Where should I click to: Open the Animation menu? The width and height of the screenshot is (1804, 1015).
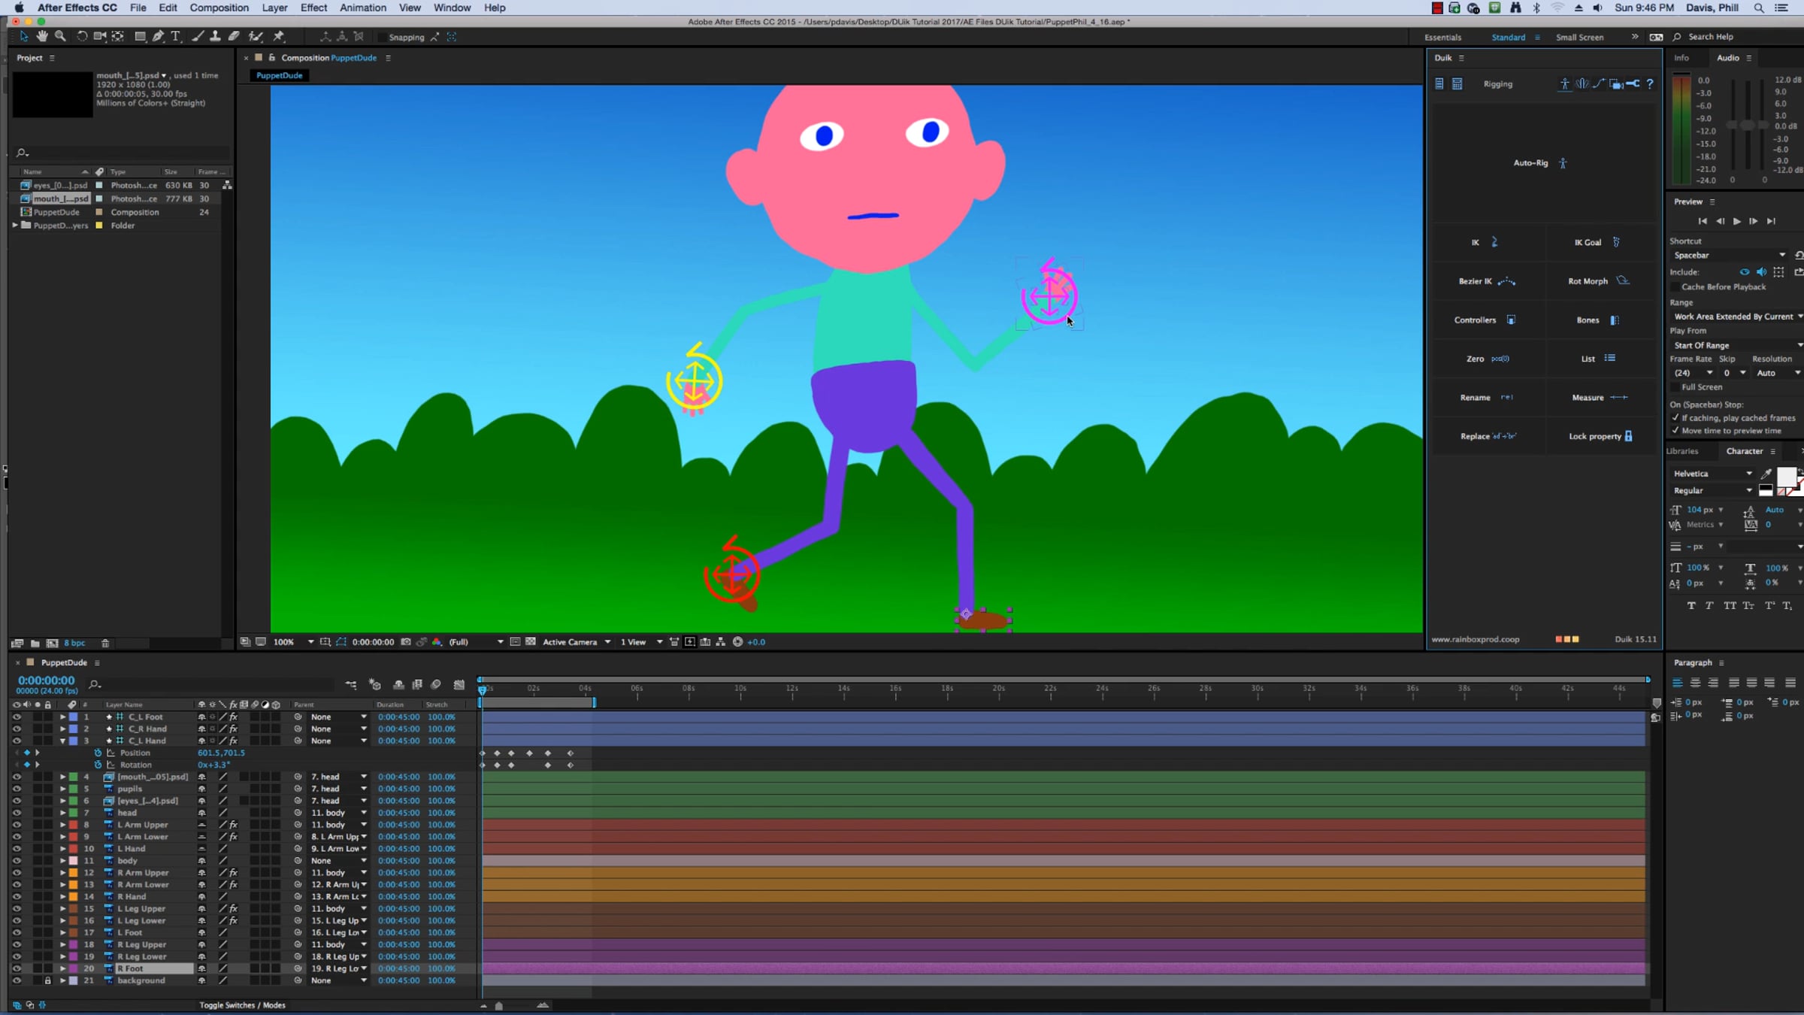pyautogui.click(x=362, y=8)
